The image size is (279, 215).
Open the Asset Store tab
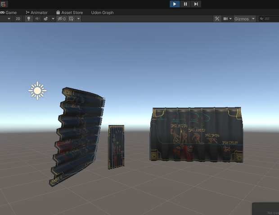70,13
